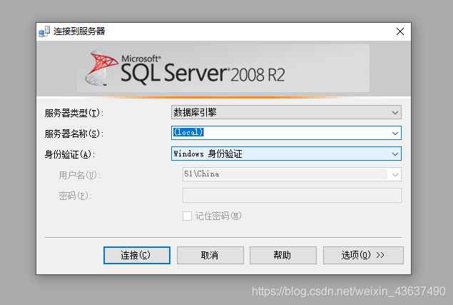Click the 身份验证(A) label
This screenshot has height=305, width=453.
(x=70, y=154)
